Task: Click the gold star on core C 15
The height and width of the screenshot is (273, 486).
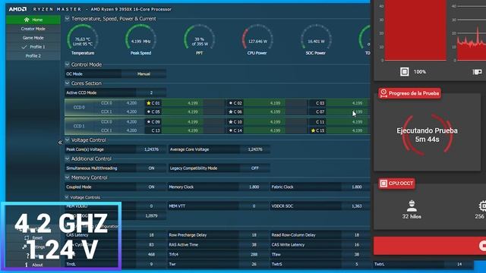Action: click(313, 130)
